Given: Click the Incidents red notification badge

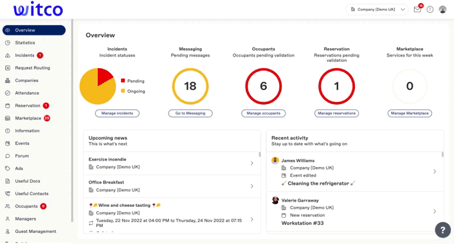Looking at the screenshot, I should [x=40, y=55].
